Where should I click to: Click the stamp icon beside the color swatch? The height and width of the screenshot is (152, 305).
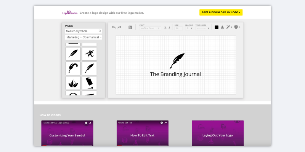click(x=222, y=27)
